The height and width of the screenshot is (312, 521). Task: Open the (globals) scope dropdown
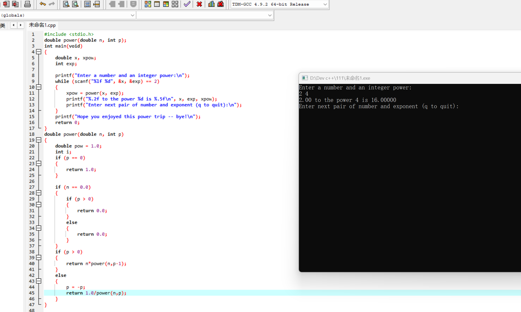pyautogui.click(x=132, y=15)
